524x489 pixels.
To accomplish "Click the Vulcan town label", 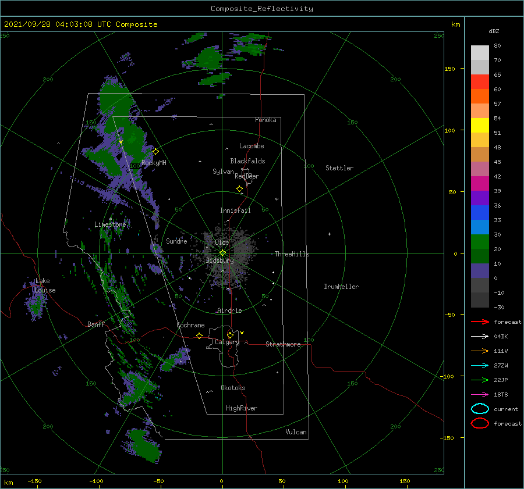I will coord(296,432).
